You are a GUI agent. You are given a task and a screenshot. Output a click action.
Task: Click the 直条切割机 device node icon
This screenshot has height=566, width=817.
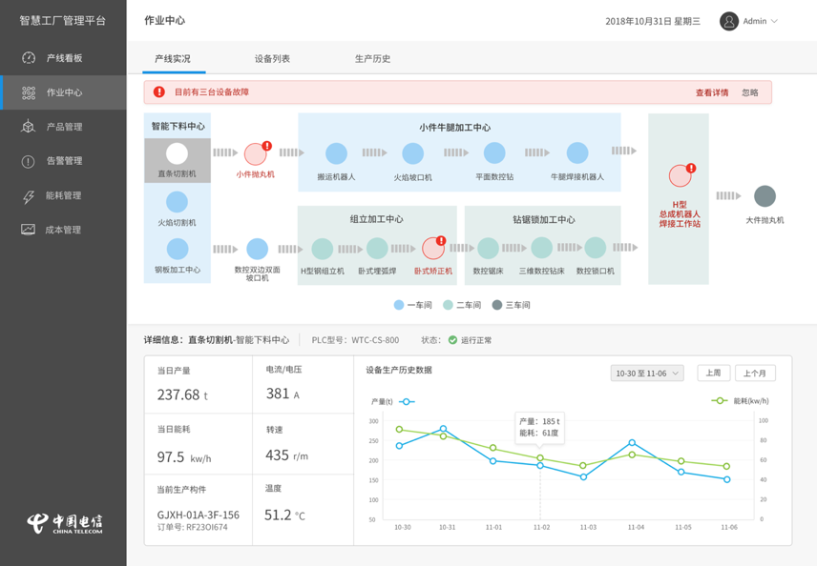point(177,153)
